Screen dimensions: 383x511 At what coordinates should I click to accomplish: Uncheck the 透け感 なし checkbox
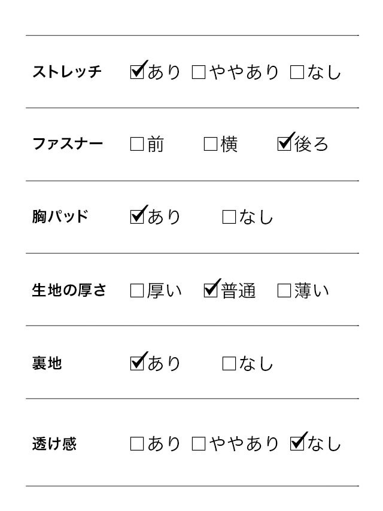point(297,444)
